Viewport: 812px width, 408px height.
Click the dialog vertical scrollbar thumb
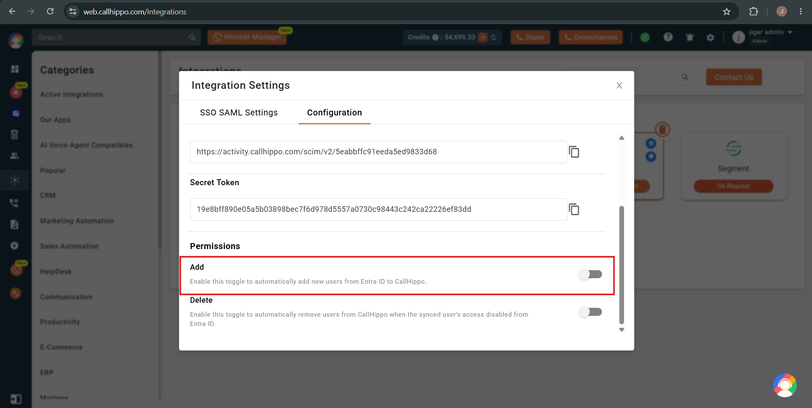[x=621, y=265]
